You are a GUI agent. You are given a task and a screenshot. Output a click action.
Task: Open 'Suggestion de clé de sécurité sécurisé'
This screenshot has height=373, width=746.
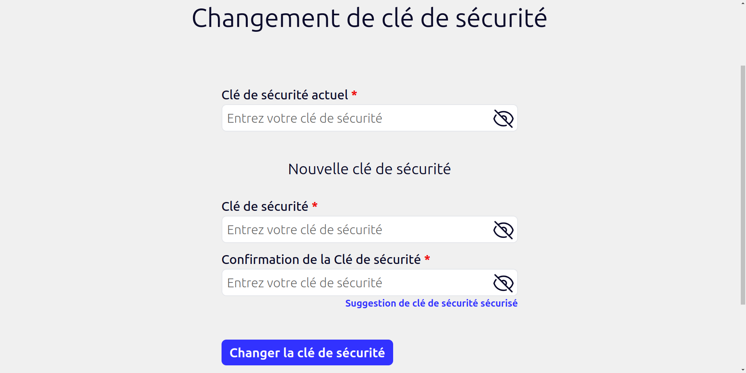[431, 303]
